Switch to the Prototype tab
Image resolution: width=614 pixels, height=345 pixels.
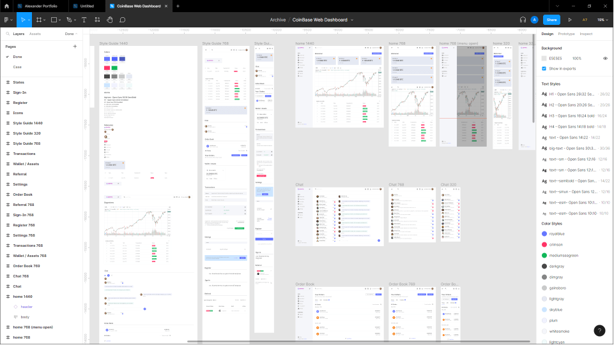(x=566, y=34)
